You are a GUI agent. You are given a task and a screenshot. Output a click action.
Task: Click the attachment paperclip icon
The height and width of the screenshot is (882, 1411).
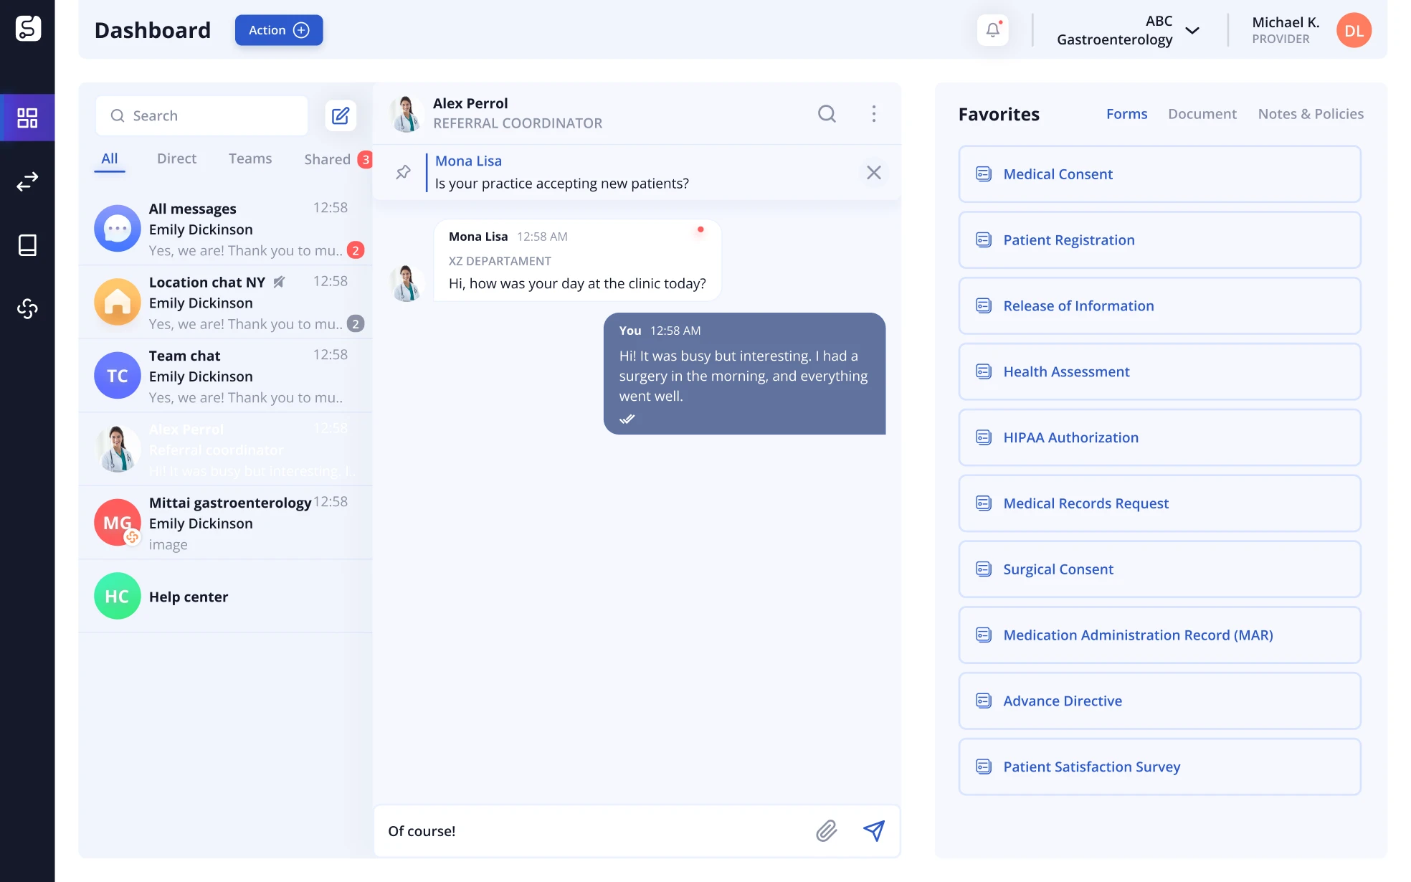(x=826, y=830)
